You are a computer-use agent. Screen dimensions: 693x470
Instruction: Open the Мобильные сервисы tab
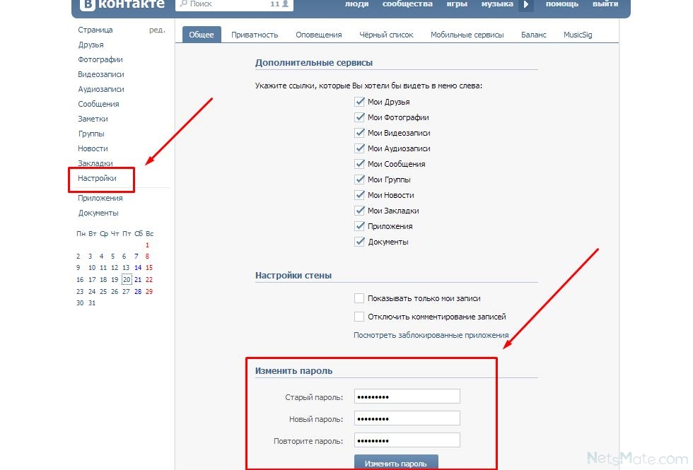[x=467, y=35]
